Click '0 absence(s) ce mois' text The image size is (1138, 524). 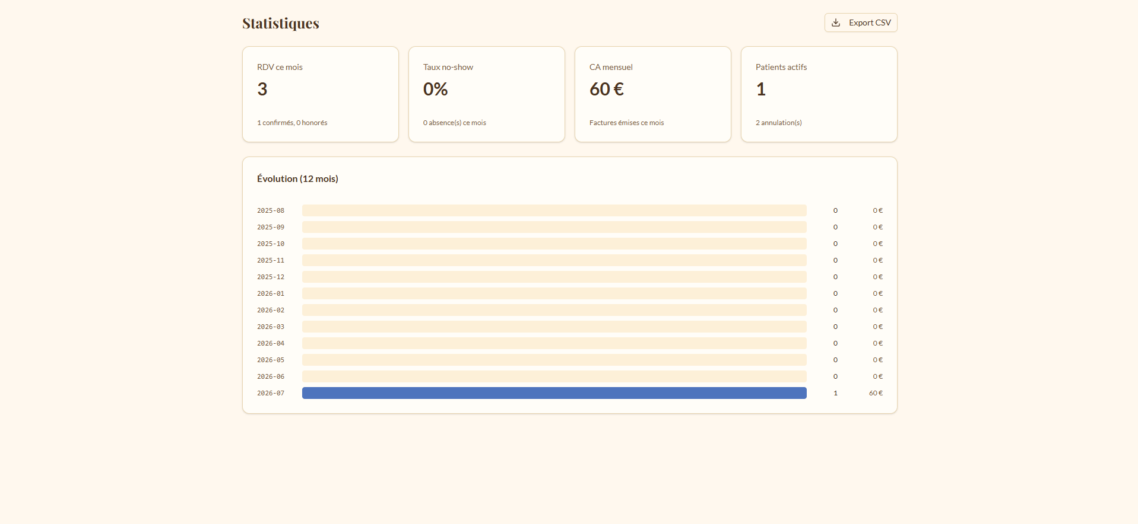pyautogui.click(x=455, y=123)
